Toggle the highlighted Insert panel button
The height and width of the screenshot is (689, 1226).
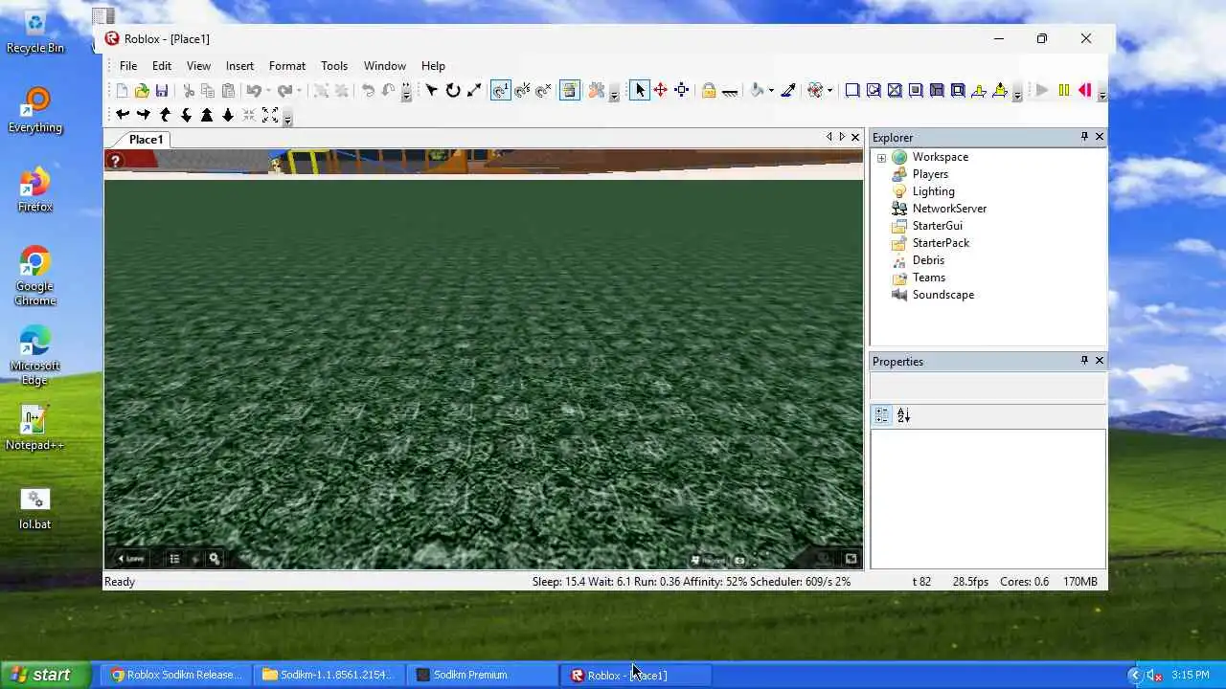570,91
